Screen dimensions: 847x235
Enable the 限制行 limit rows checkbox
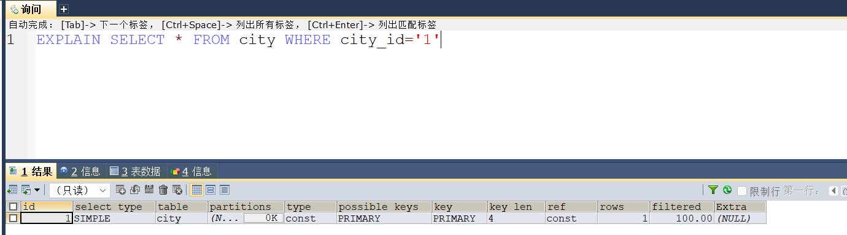pos(741,191)
